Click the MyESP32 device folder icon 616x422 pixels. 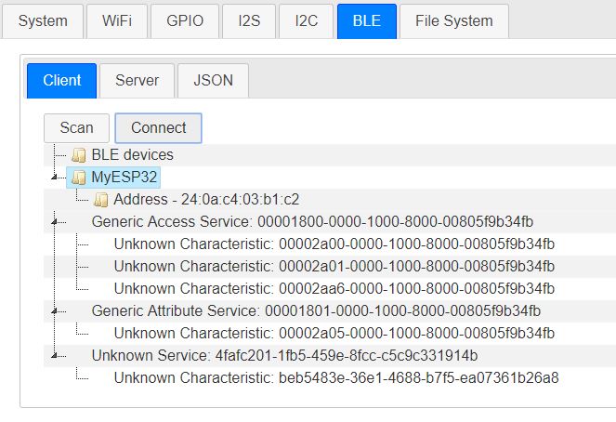[x=79, y=178]
